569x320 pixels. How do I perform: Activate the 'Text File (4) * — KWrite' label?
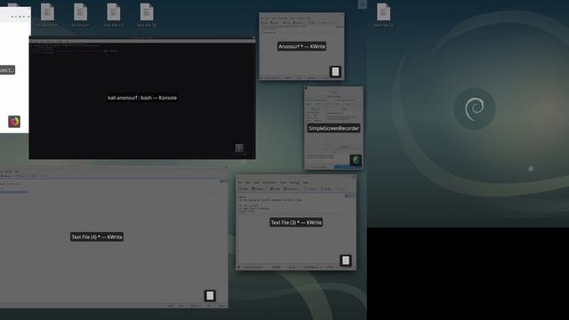point(97,237)
